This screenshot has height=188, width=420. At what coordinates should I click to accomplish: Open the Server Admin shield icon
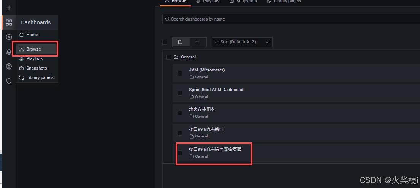9,81
